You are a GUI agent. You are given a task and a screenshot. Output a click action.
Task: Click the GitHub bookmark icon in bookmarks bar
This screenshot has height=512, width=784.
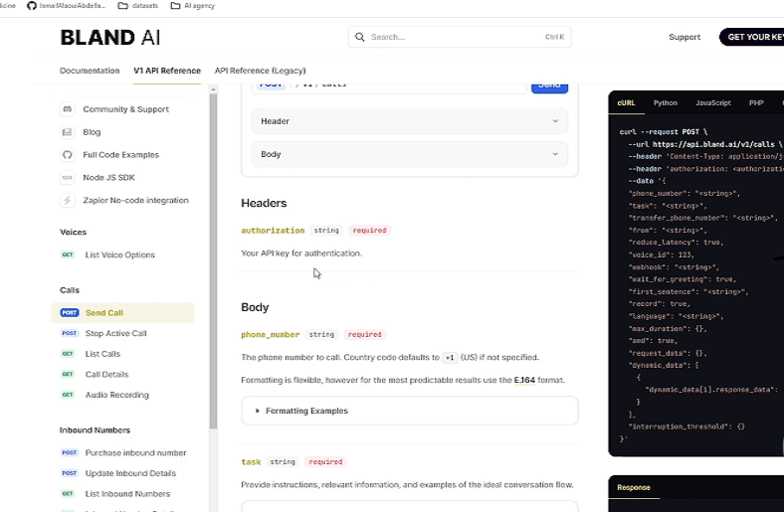click(32, 6)
